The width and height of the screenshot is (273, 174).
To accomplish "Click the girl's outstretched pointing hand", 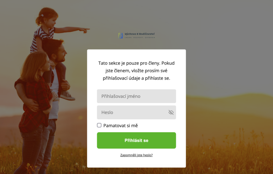I will point(84,30).
